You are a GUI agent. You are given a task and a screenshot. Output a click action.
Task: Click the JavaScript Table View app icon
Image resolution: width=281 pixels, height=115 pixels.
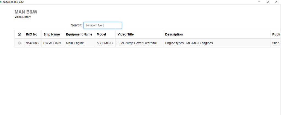point(1,2)
